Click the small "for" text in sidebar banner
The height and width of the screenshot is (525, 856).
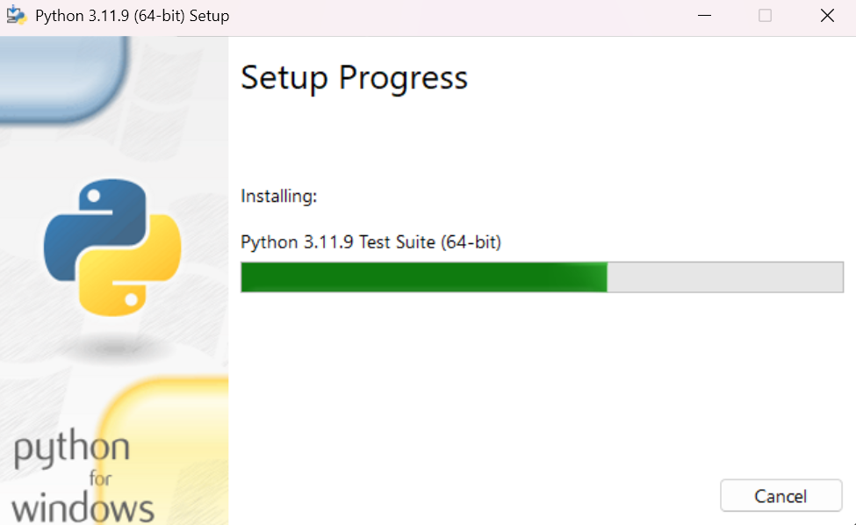(x=102, y=479)
